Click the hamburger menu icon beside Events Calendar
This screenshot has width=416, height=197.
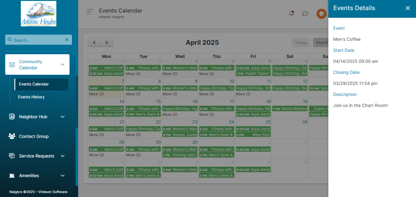90,12
